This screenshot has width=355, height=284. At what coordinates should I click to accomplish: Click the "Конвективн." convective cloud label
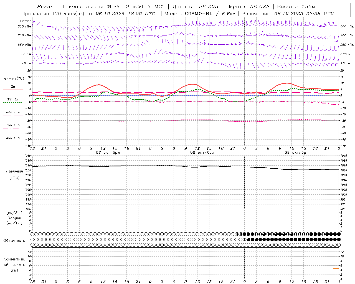(14, 259)
